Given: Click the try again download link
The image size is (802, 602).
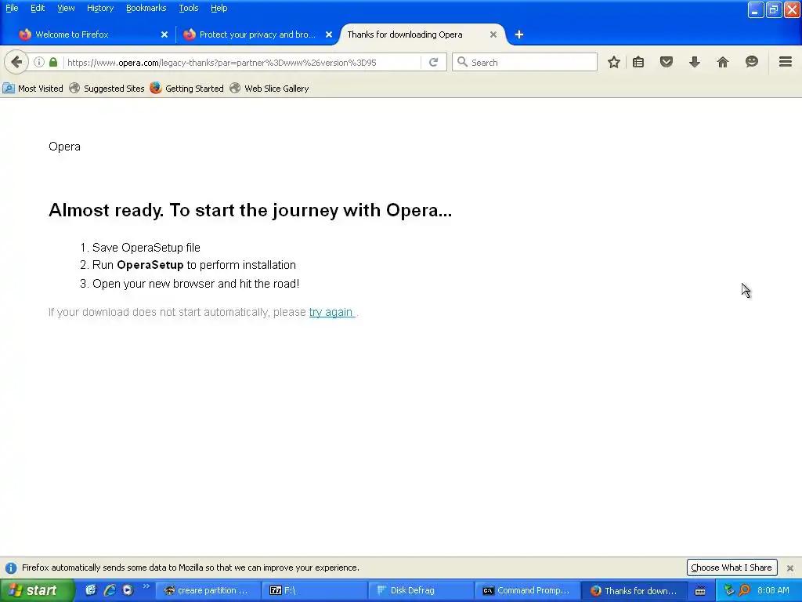Looking at the screenshot, I should 332,312.
